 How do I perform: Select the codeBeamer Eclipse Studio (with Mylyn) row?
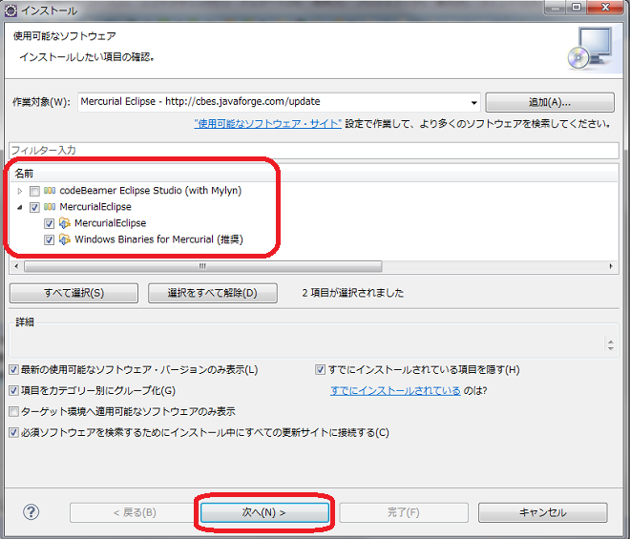[150, 191]
